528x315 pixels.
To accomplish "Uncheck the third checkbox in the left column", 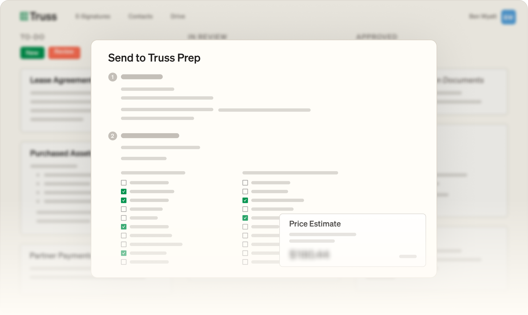I will (124, 200).
